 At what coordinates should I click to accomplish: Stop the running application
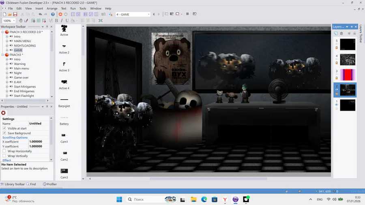(x=187, y=14)
